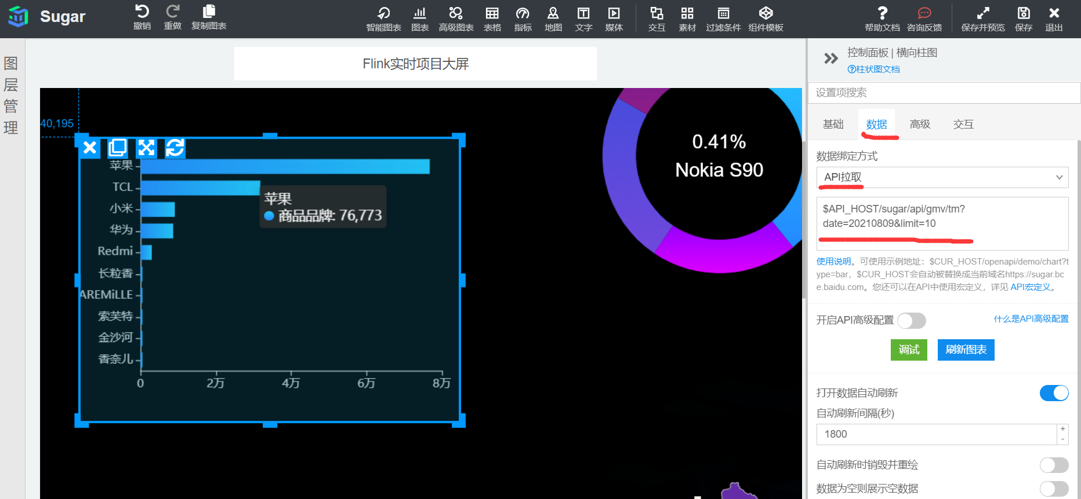
Task: Toggle 自动刷新时销毁并重绘 switch
Action: click(x=1054, y=465)
